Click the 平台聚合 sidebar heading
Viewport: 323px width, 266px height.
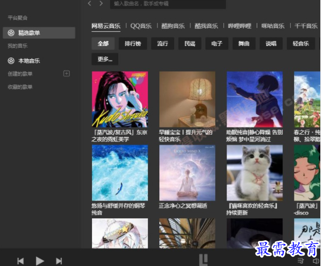click(x=18, y=18)
